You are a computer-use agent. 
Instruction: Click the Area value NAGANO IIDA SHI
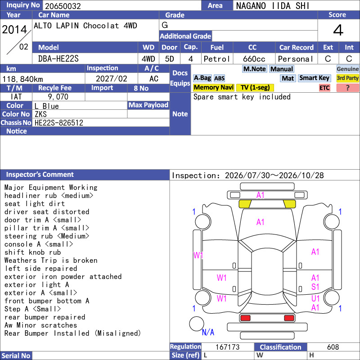click(273, 6)
